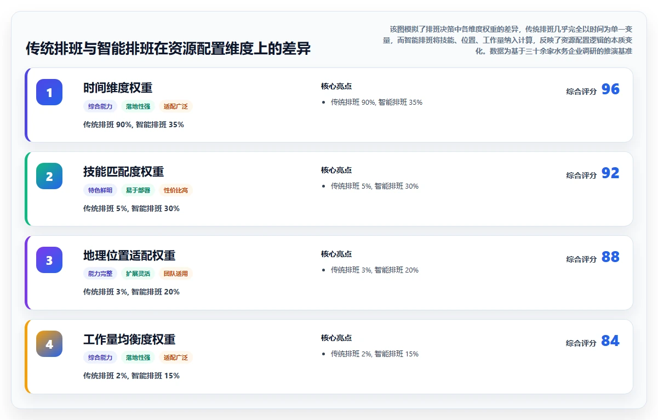Image resolution: width=658 pixels, height=420 pixels.
Task: Click the score value 88
Action: pyautogui.click(x=610, y=257)
